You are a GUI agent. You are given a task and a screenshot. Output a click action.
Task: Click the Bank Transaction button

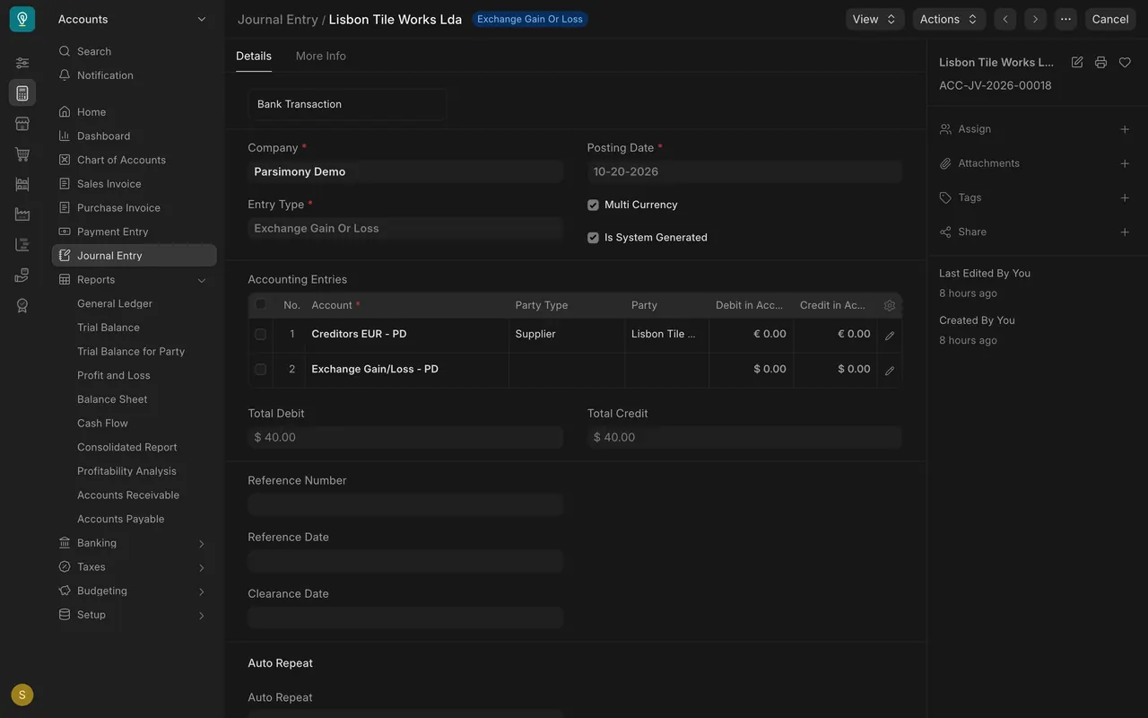pos(347,104)
